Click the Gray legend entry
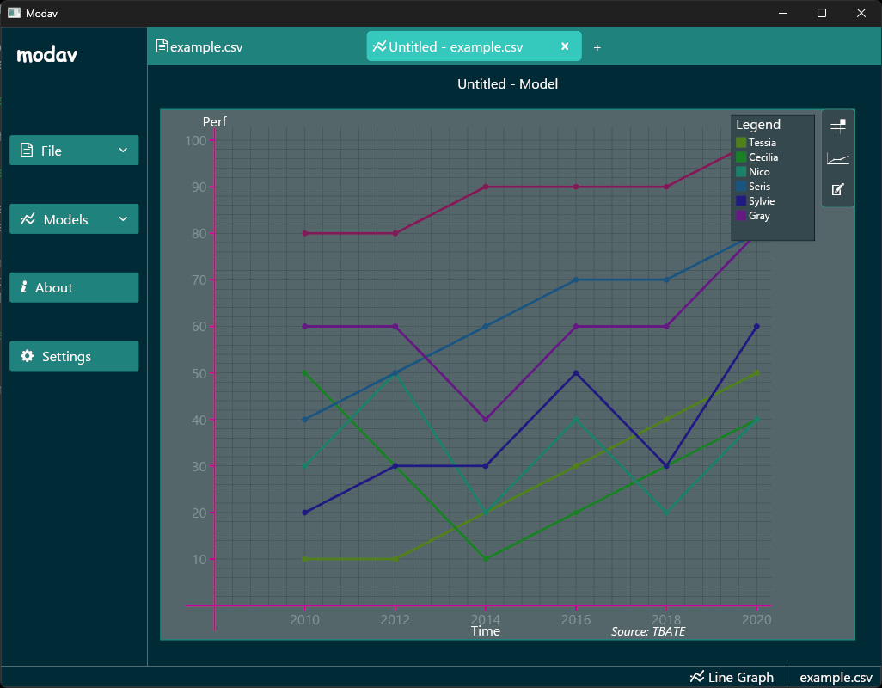 pyautogui.click(x=759, y=216)
